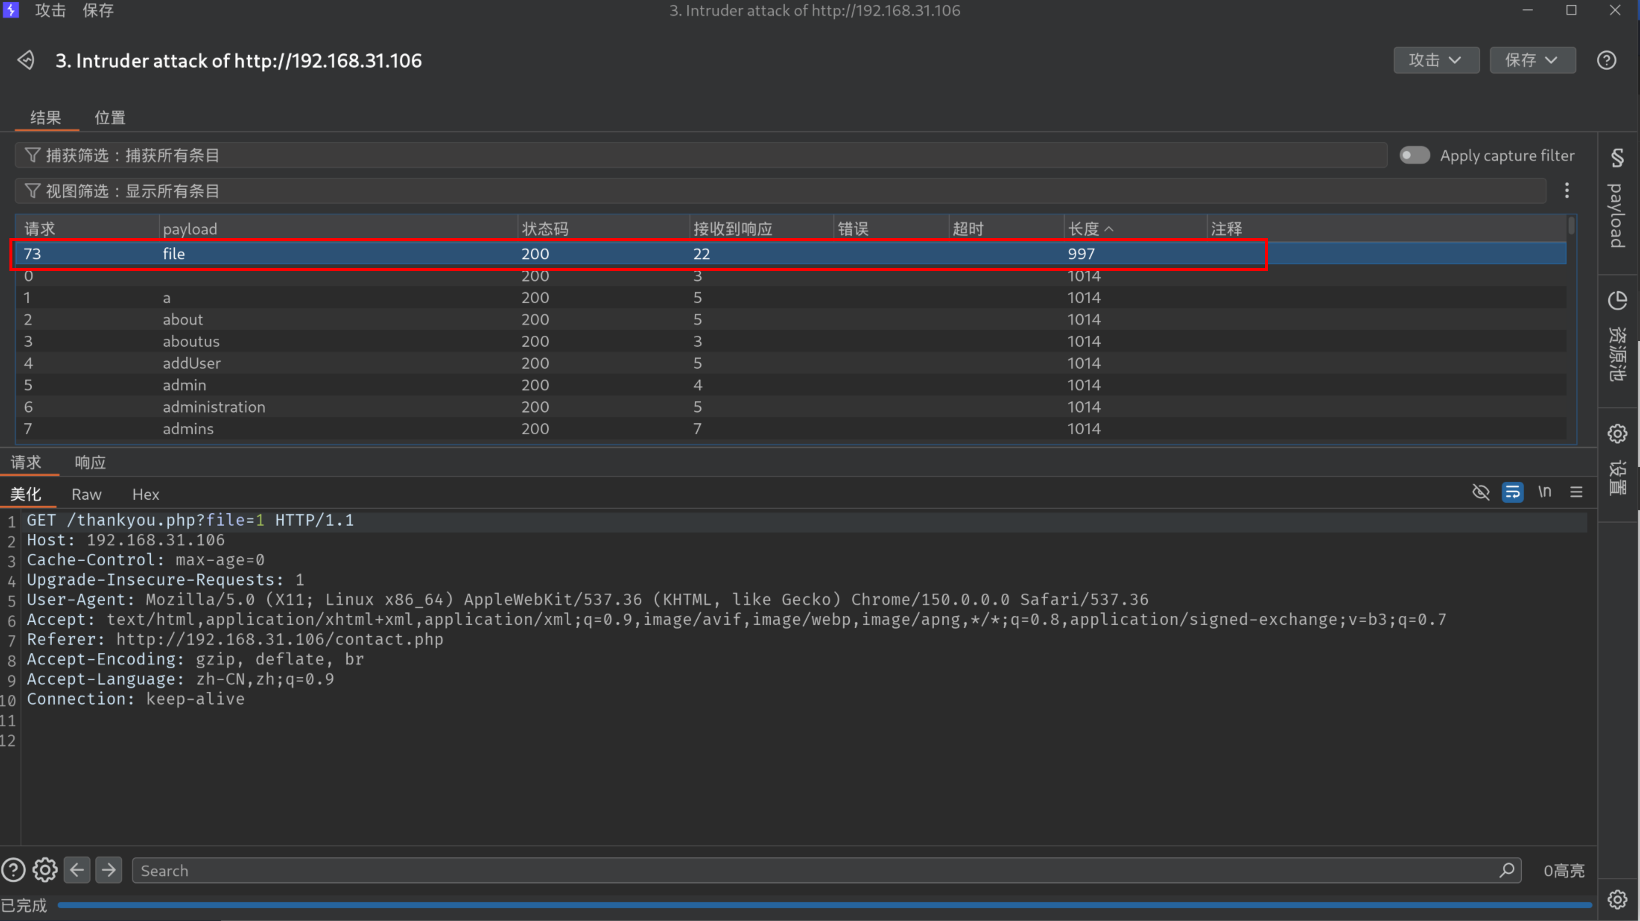Open search settings gear icon

pyautogui.click(x=45, y=870)
